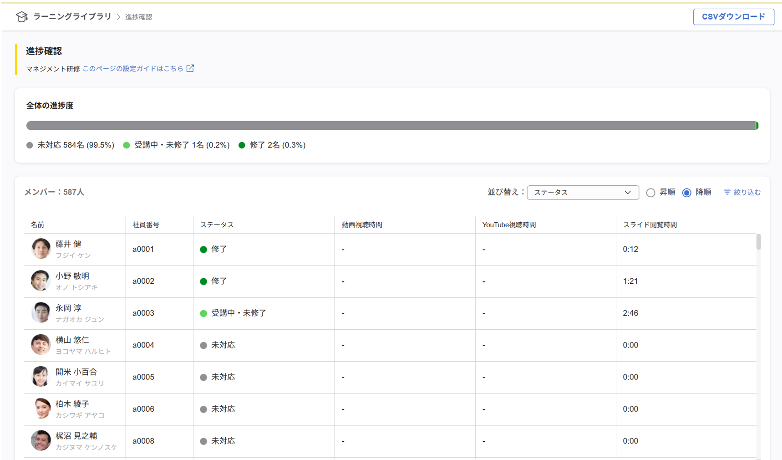The image size is (782, 460).
Task: Select the 降順 descending radio button
Action: click(x=686, y=193)
